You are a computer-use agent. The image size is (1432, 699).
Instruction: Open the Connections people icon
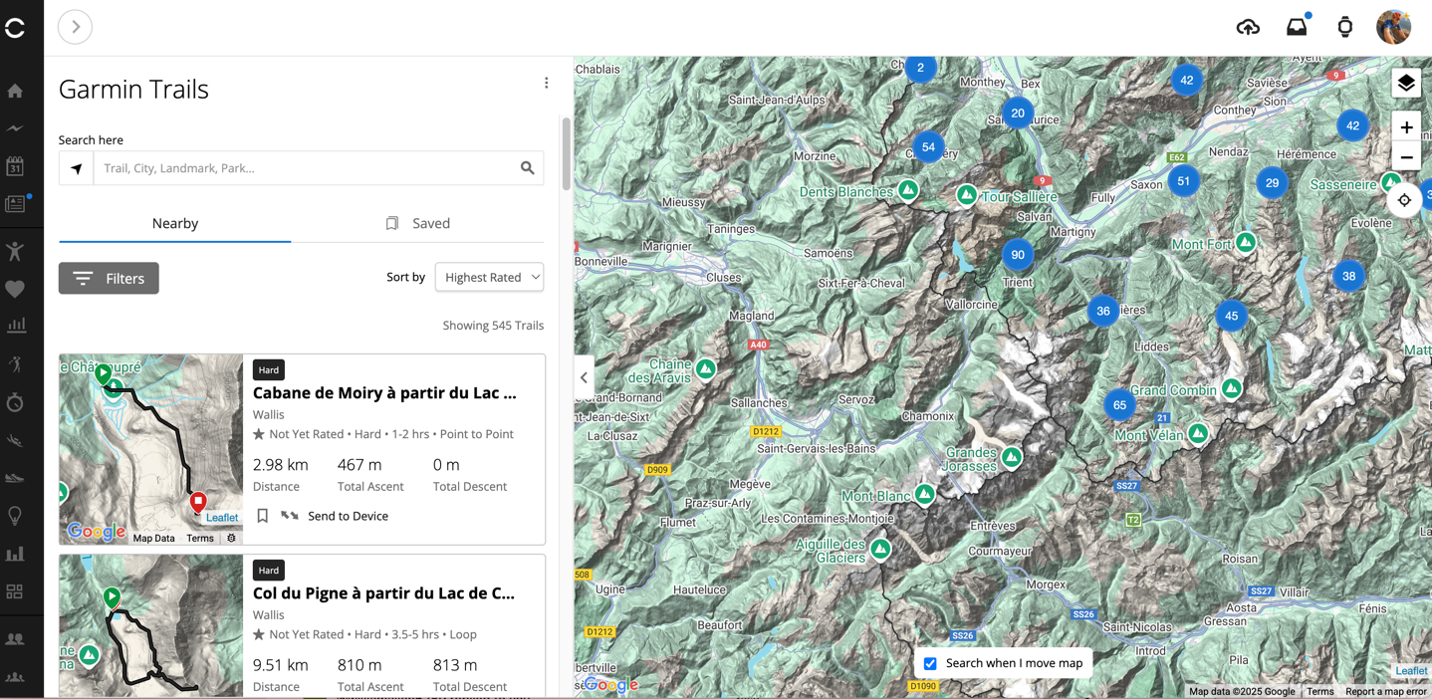(x=15, y=639)
